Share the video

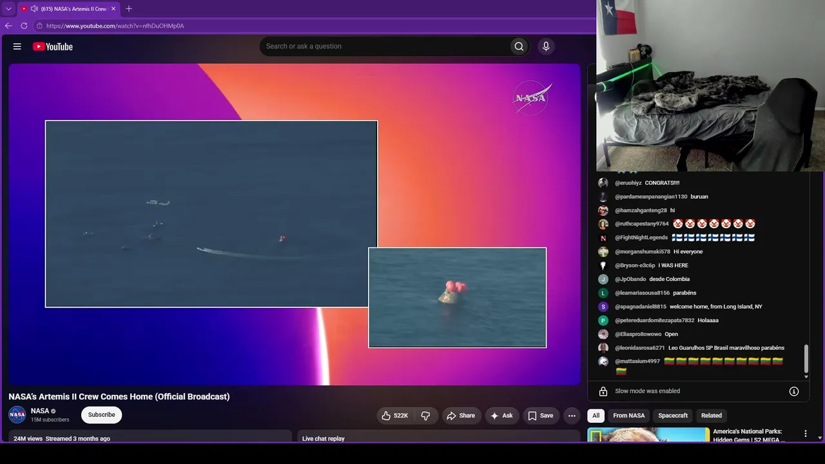461,416
